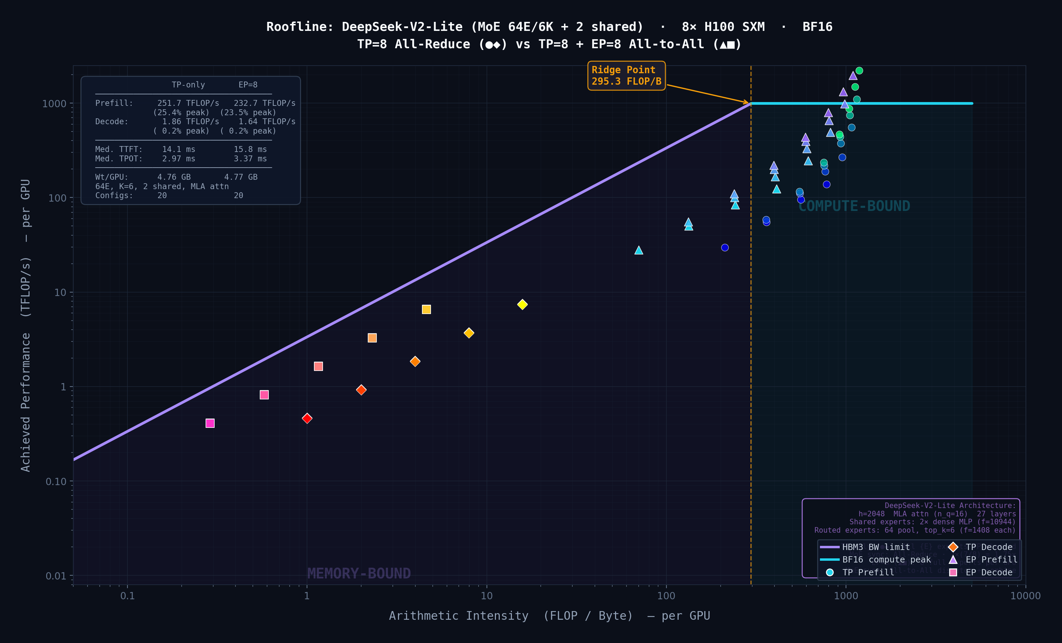This screenshot has width=1062, height=643.
Task: Click the COMPUTE-BOUND region label
Action: [x=854, y=206]
